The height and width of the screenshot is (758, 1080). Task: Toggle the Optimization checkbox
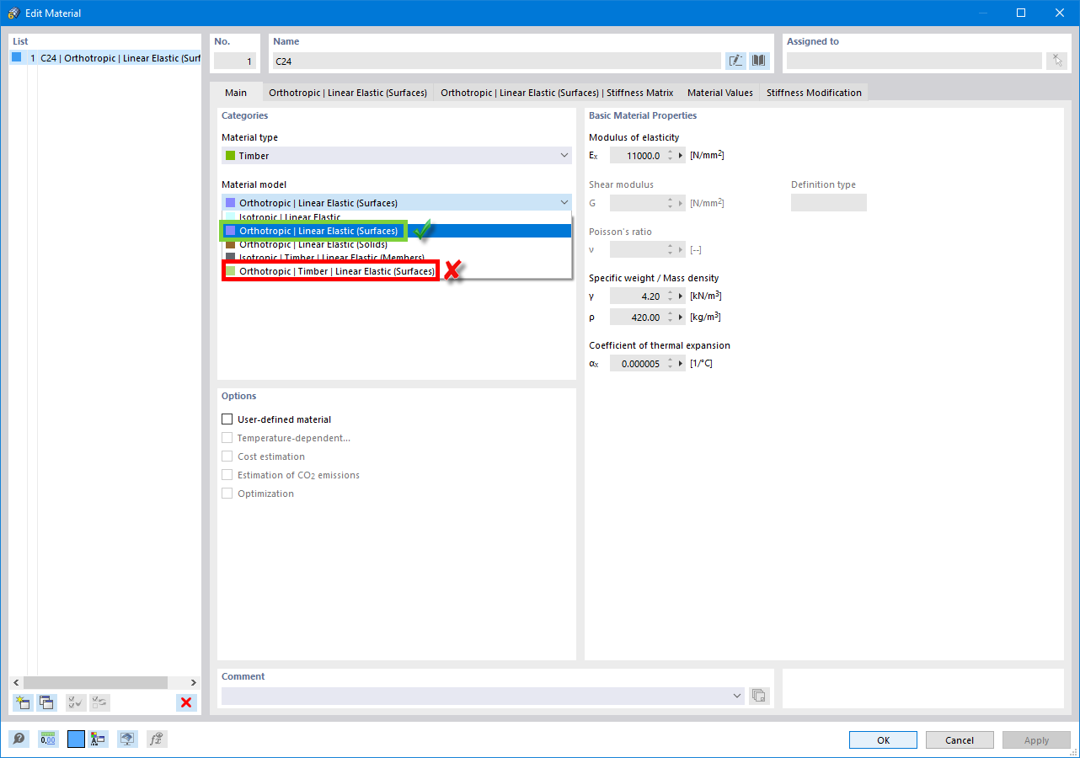point(227,494)
